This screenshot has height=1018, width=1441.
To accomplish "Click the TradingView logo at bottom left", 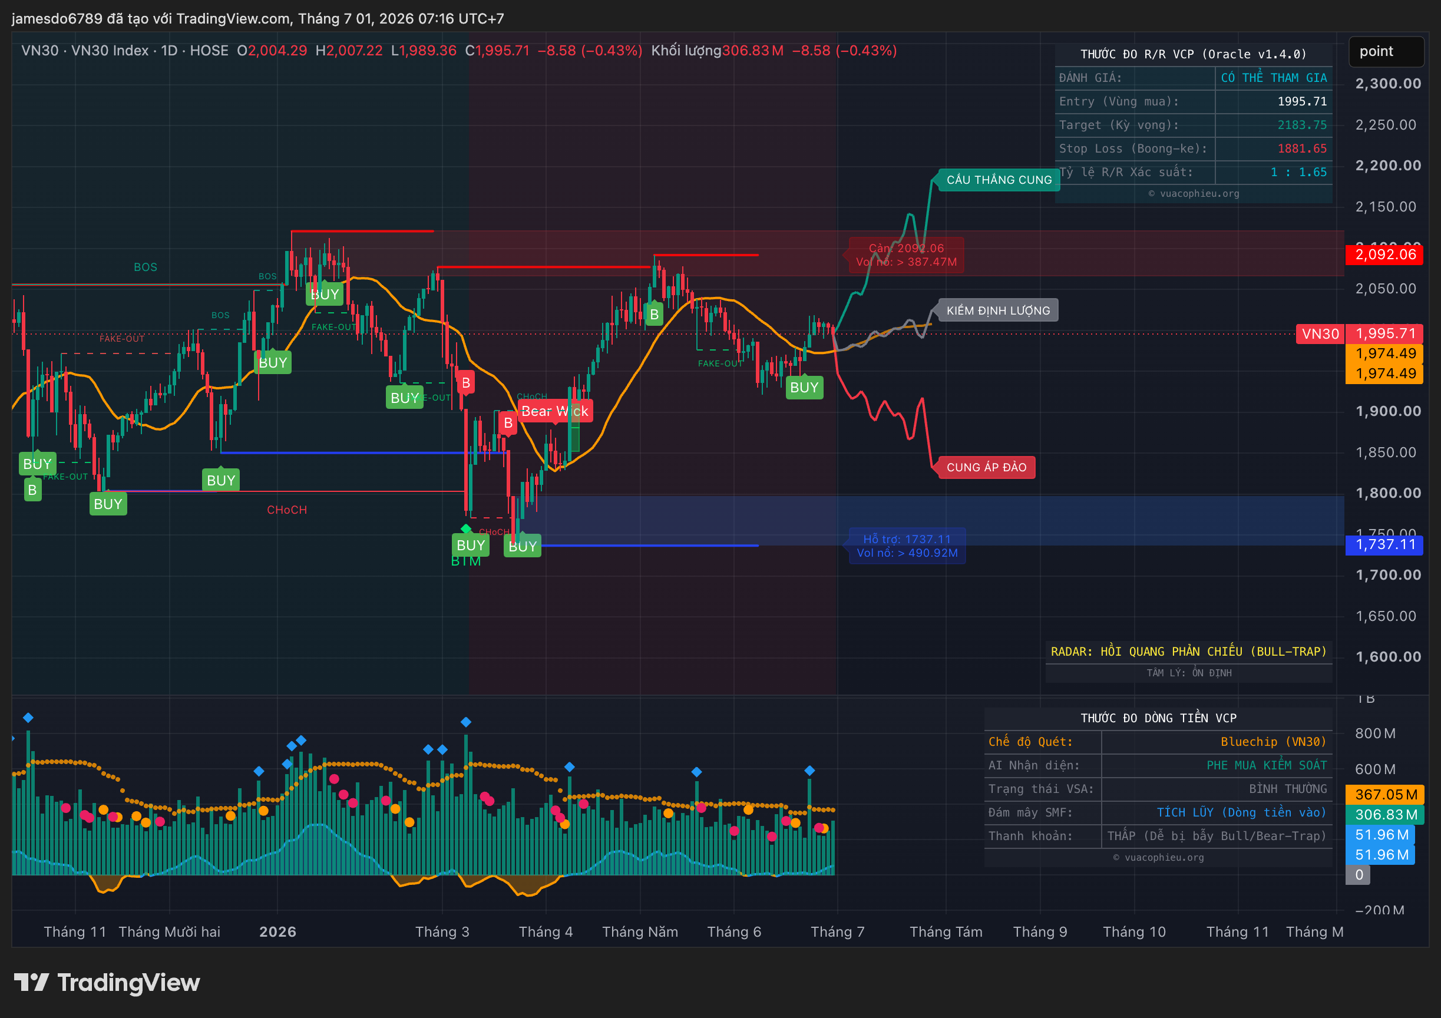I will pos(107,982).
